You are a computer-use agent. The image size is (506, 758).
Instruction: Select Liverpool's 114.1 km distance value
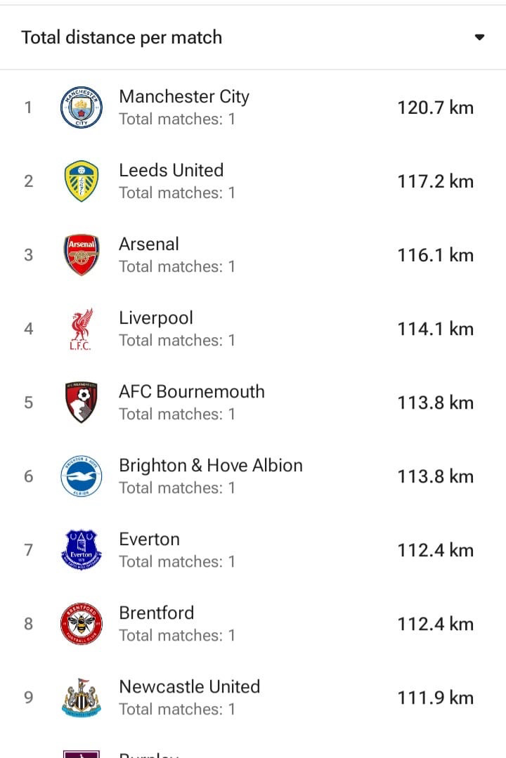436,329
